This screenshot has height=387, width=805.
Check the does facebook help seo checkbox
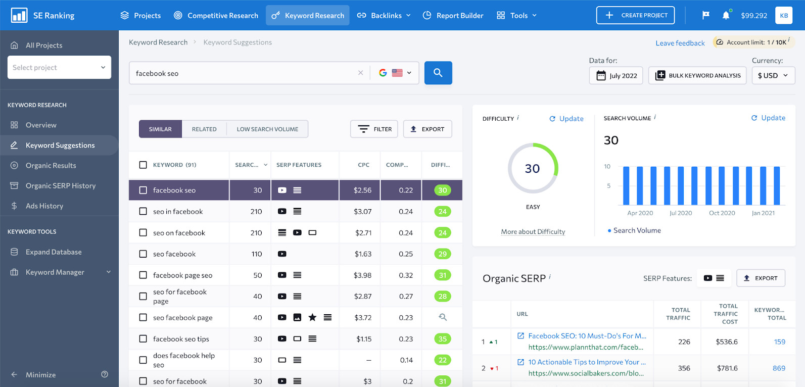pos(143,360)
